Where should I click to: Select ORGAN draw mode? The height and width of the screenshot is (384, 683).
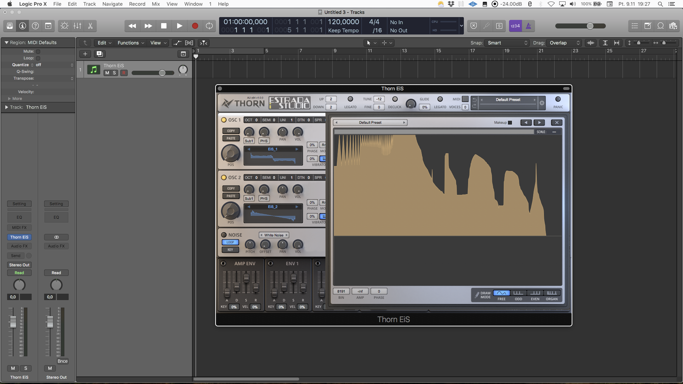[552, 293]
